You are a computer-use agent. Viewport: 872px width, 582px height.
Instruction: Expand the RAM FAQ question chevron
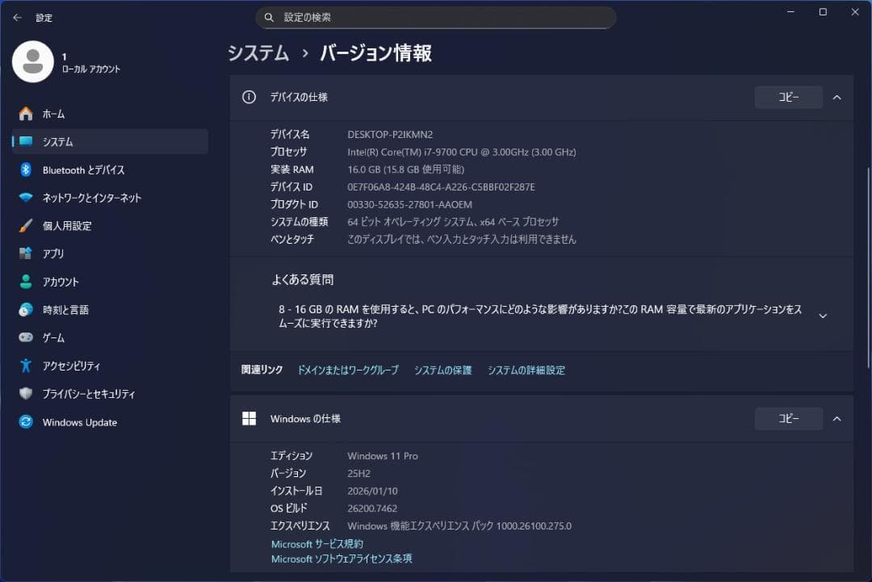point(823,316)
